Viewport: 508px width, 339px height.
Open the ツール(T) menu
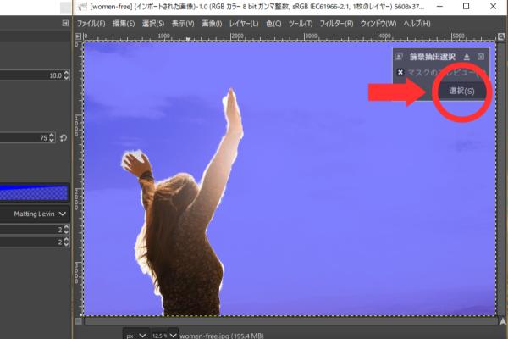tap(301, 24)
